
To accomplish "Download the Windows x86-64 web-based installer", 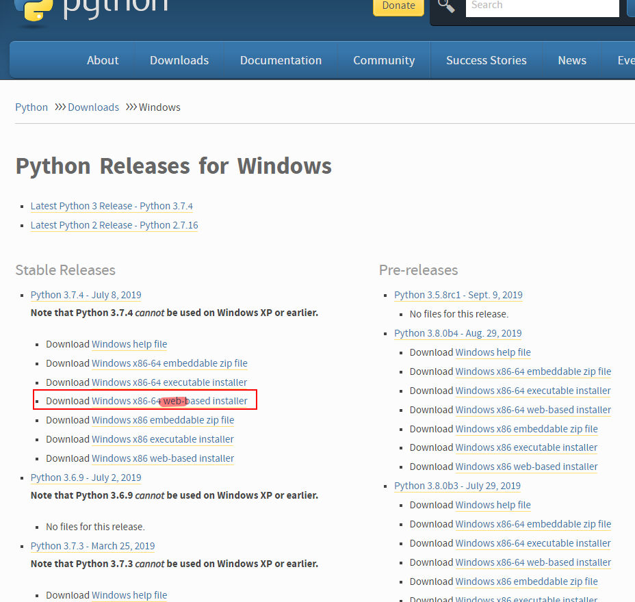I will pyautogui.click(x=169, y=401).
